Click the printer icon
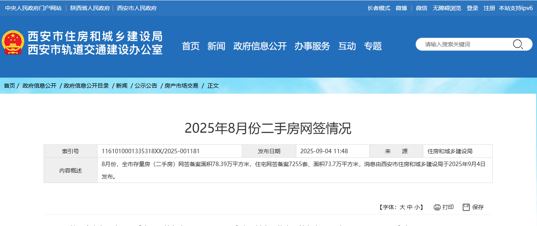 (x=437, y=208)
